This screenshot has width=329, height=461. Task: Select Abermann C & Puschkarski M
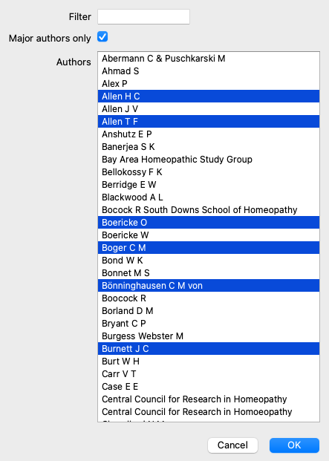click(209, 59)
